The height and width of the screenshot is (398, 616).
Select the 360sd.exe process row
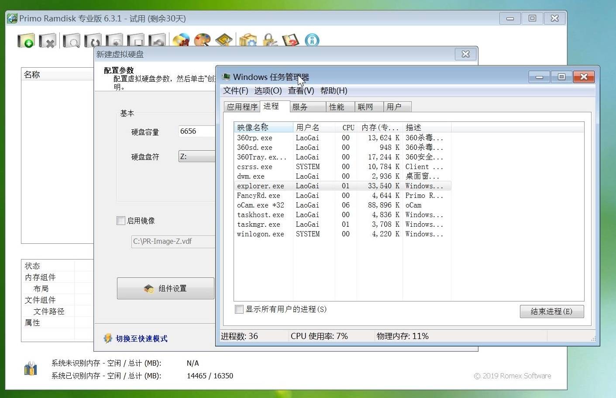tap(343, 147)
